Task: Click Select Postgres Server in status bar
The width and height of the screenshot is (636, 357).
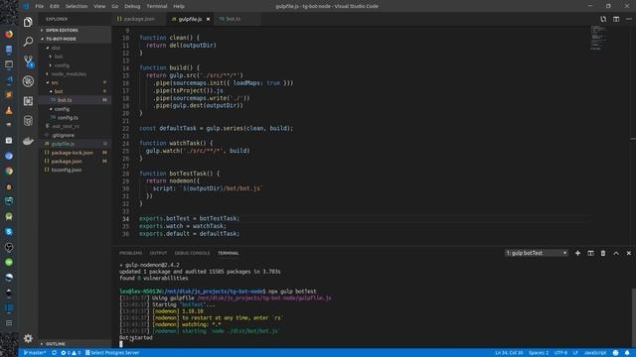Action: coord(112,353)
